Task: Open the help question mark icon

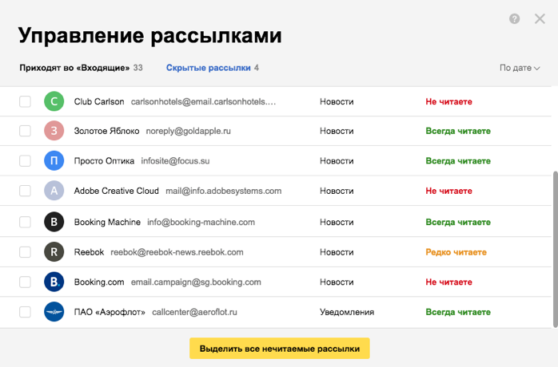Action: pyautogui.click(x=514, y=19)
